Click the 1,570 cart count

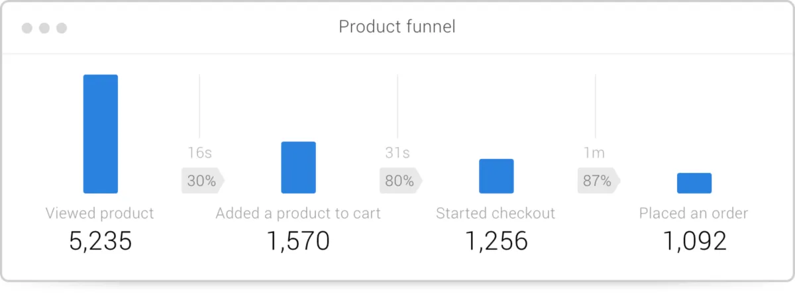[298, 241]
